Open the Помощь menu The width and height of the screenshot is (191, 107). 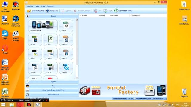point(50,6)
